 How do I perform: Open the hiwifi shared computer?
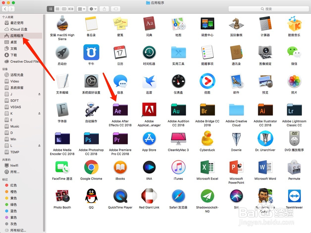[21, 165]
